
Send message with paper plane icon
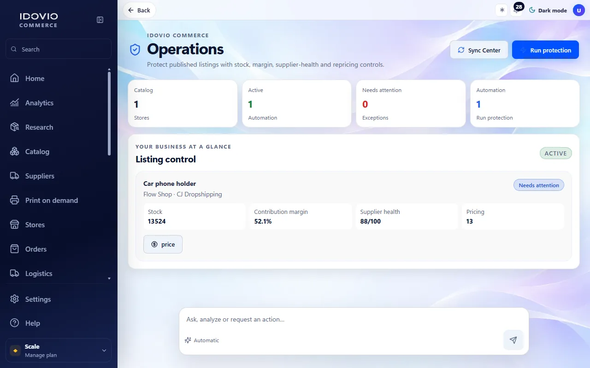(513, 340)
